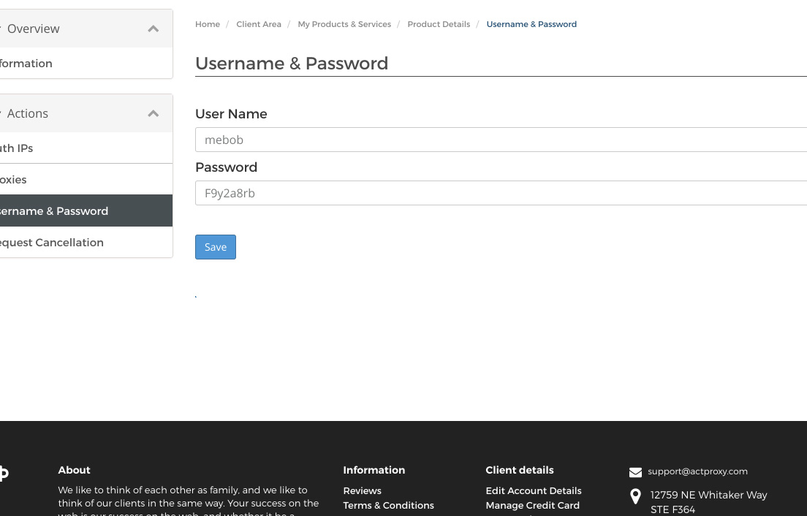Collapse the Actions panel chevron
The image size is (807, 516).
coord(154,113)
